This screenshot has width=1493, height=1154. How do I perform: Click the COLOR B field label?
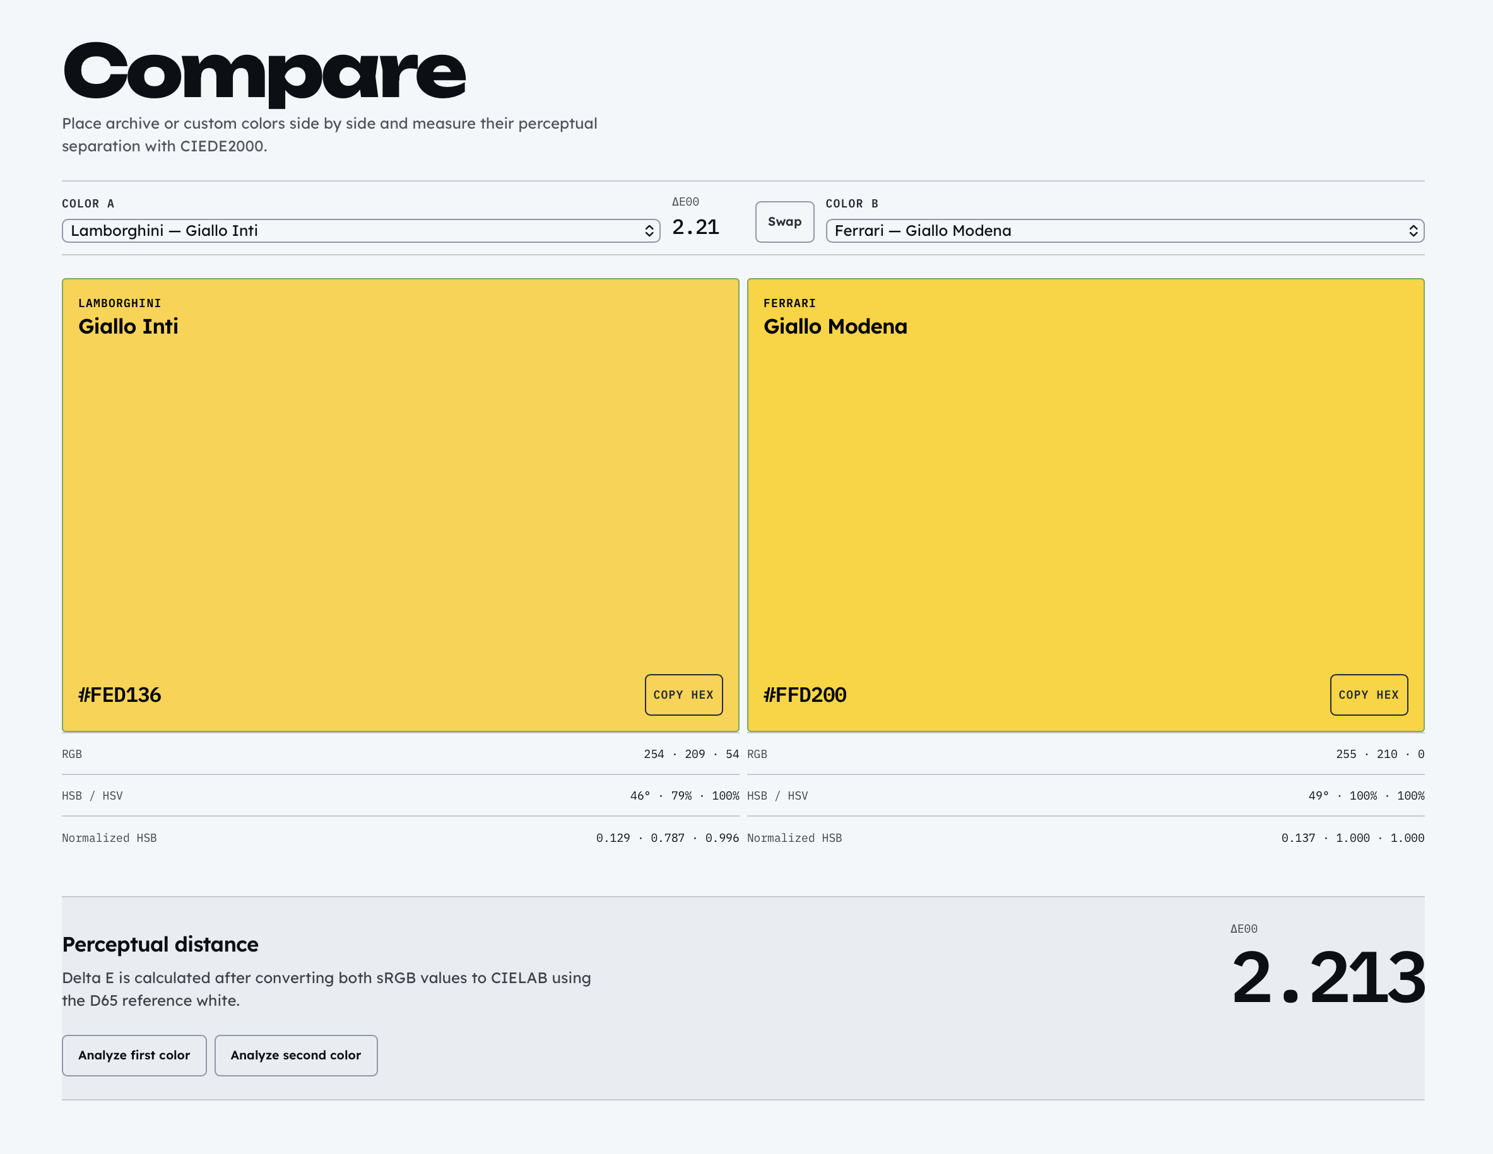tap(852, 204)
